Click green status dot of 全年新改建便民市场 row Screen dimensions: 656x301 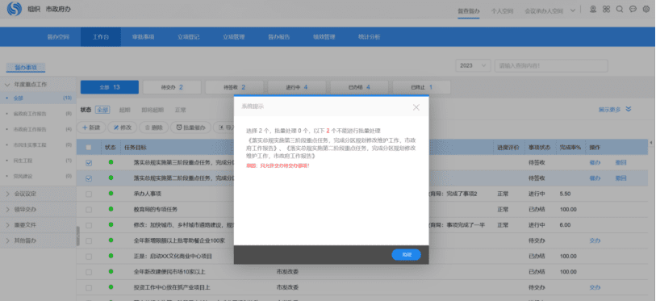pyautogui.click(x=111, y=271)
